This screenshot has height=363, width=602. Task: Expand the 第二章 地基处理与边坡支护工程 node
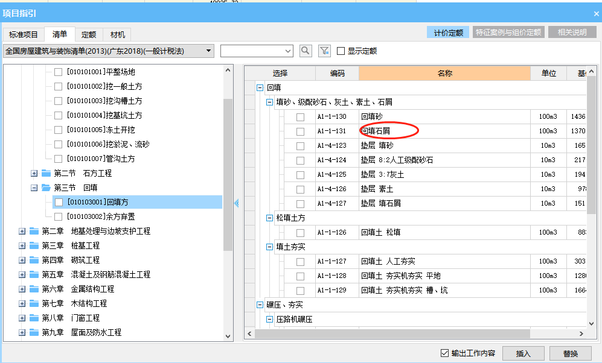22,231
